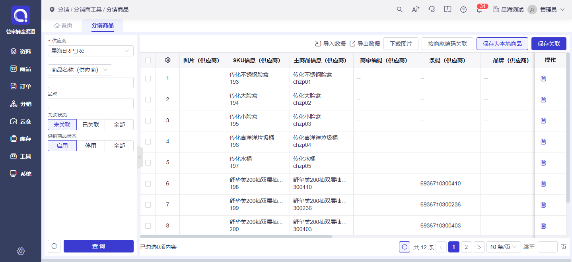Open customer service headset icon
The image size is (572, 262).
point(432,10)
